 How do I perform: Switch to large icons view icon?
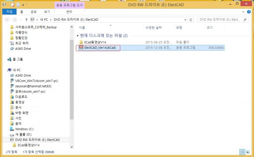[248, 152]
